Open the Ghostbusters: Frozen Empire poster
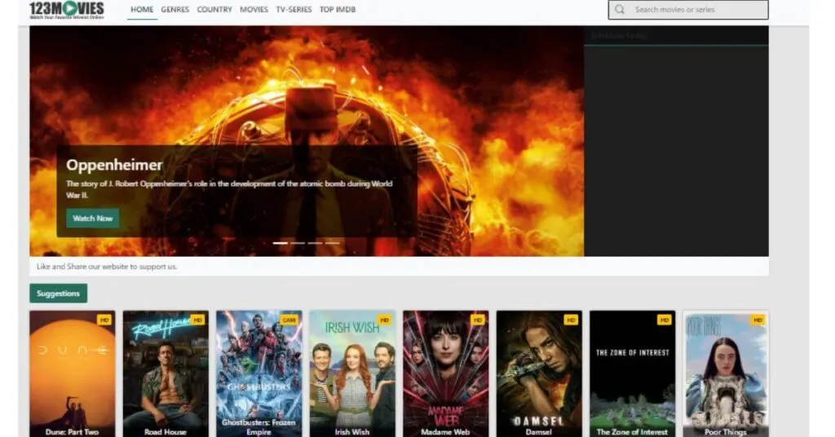The width and height of the screenshot is (835, 437). 258,374
